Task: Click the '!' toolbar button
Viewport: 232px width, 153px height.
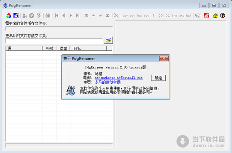Action: [x=154, y=15]
